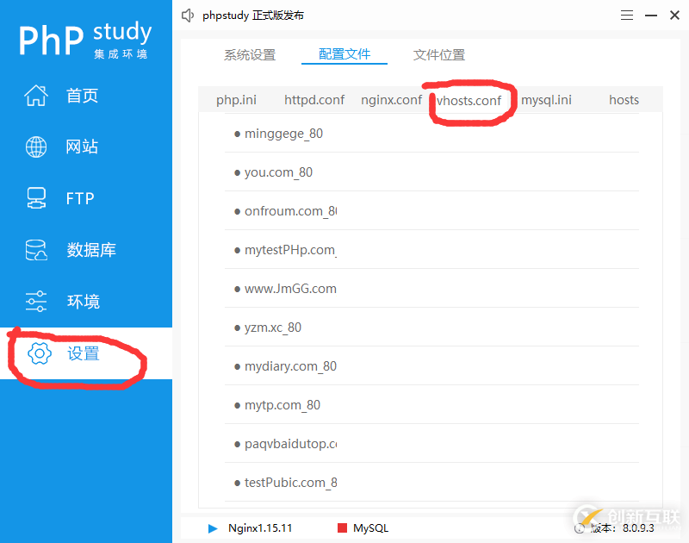Open the mydiary.com_80 vhost entry
689x543 pixels.
(431, 366)
